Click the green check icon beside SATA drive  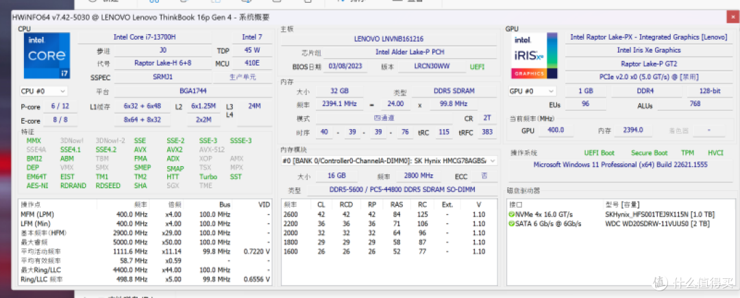click(512, 223)
